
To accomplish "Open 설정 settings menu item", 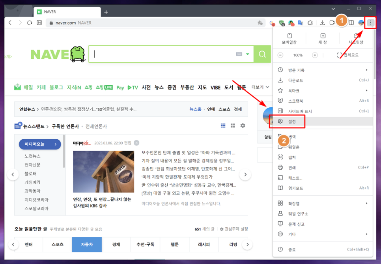I will (x=323, y=121).
